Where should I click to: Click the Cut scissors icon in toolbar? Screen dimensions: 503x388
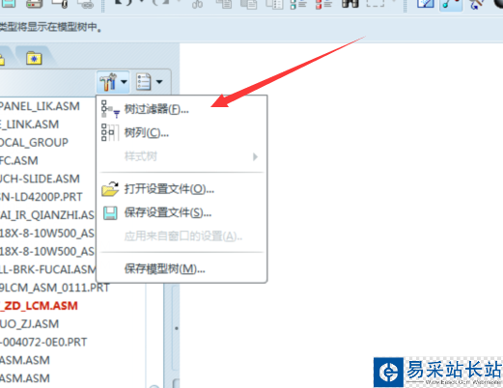(197, 4)
